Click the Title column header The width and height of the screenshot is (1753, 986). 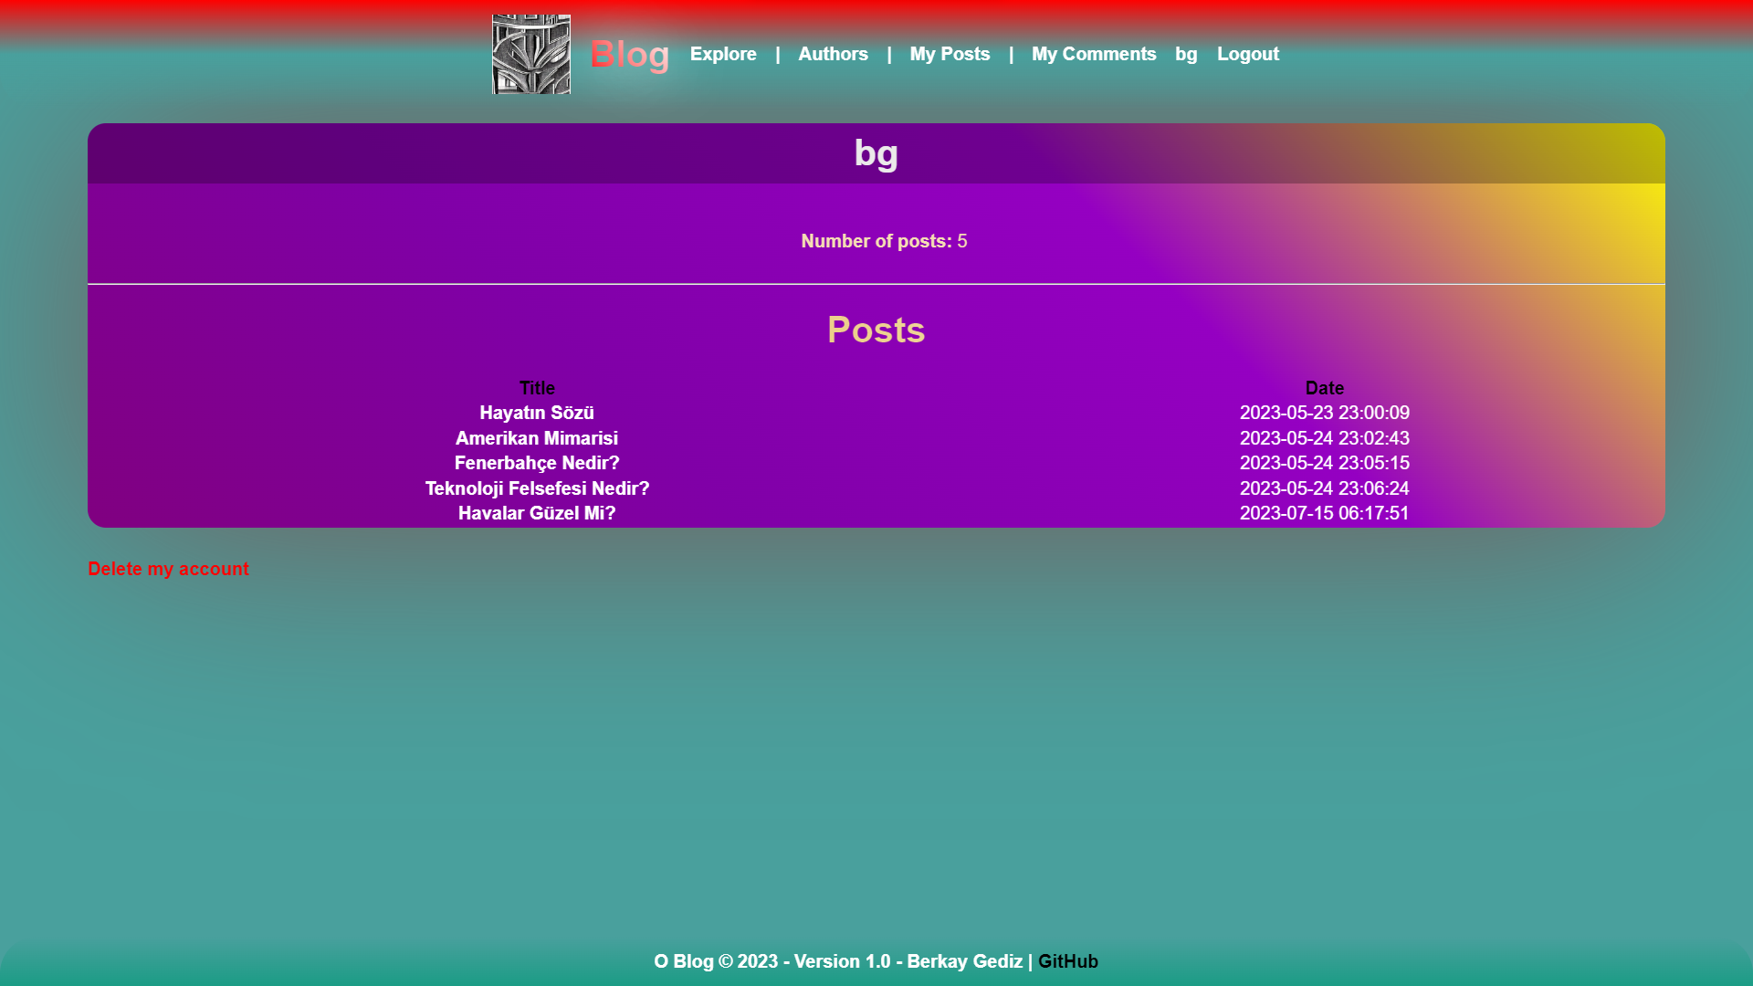(537, 388)
